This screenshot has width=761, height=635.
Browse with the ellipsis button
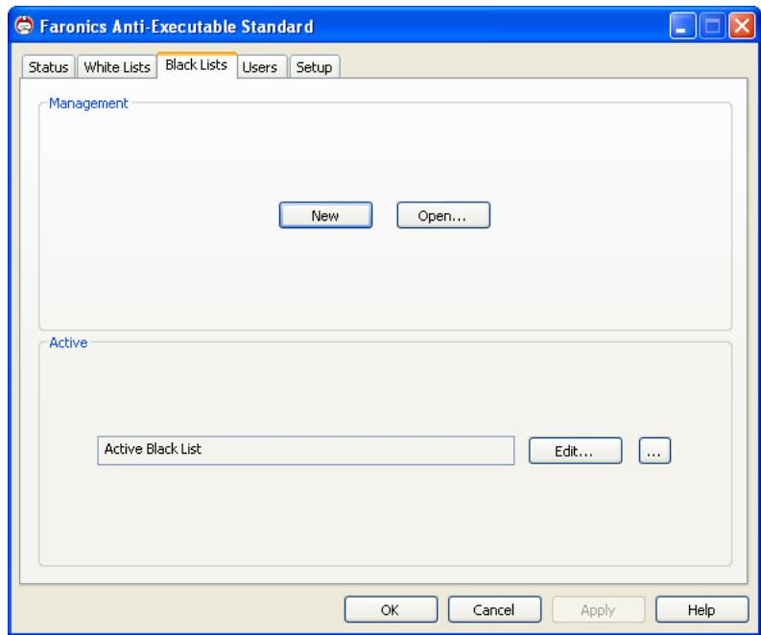point(654,451)
